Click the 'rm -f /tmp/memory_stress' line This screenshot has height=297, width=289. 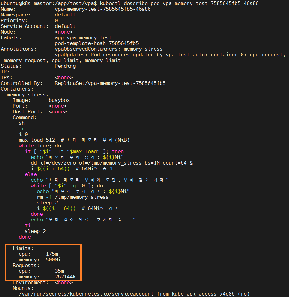[73, 197]
